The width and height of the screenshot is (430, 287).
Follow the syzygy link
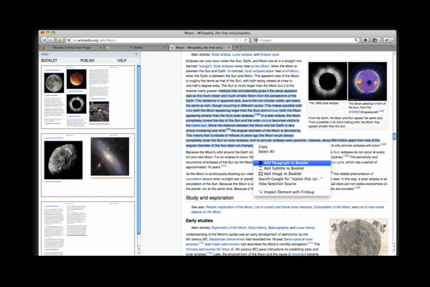[x=204, y=66]
